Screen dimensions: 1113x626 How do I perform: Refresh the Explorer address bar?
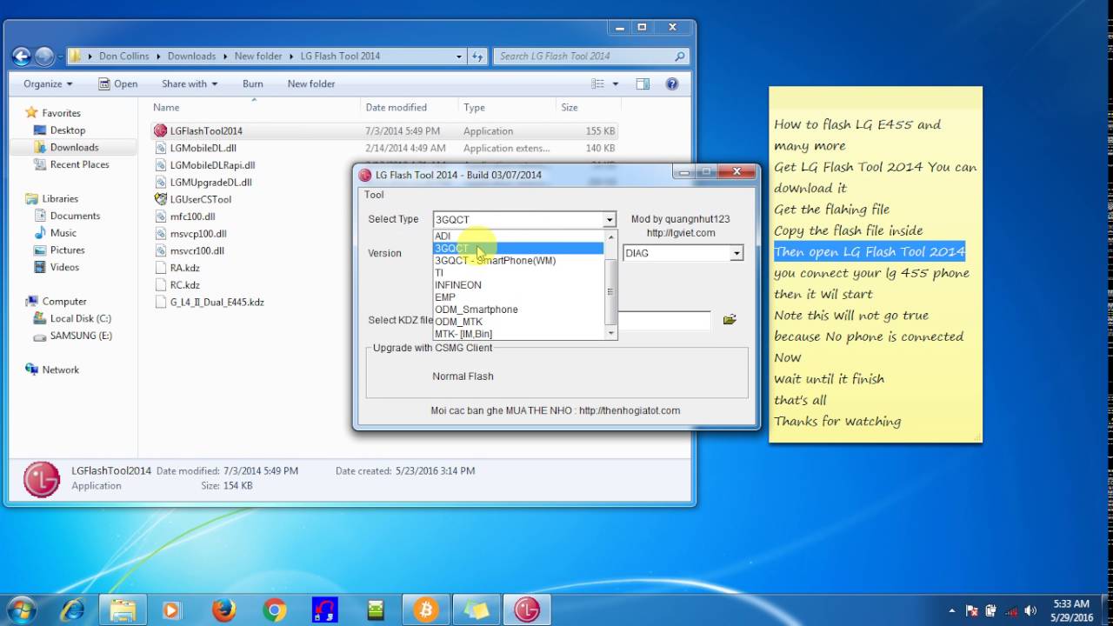point(477,57)
